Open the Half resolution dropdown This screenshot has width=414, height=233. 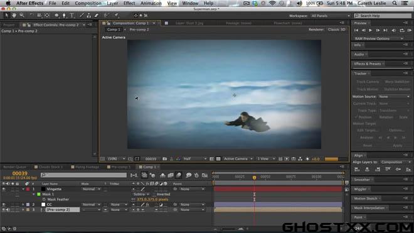tap(194, 159)
